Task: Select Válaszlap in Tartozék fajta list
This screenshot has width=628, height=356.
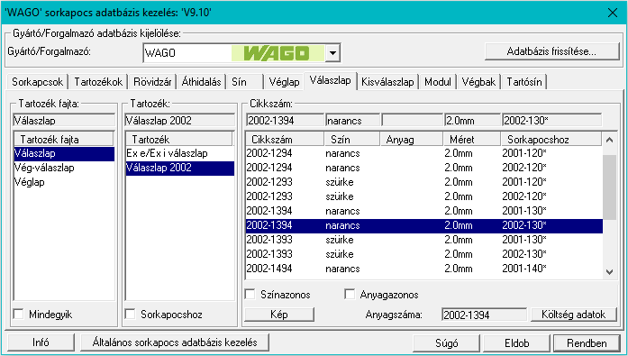Action: click(64, 153)
